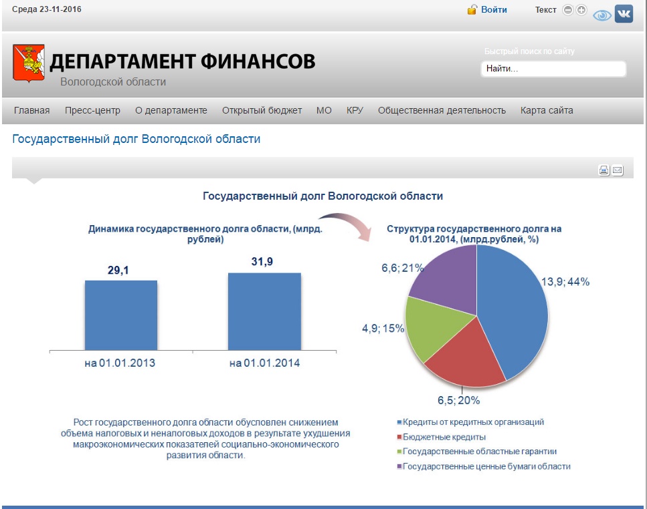Go to Карта сайта page
Viewport: 647px width, 509px height.
[x=547, y=111]
